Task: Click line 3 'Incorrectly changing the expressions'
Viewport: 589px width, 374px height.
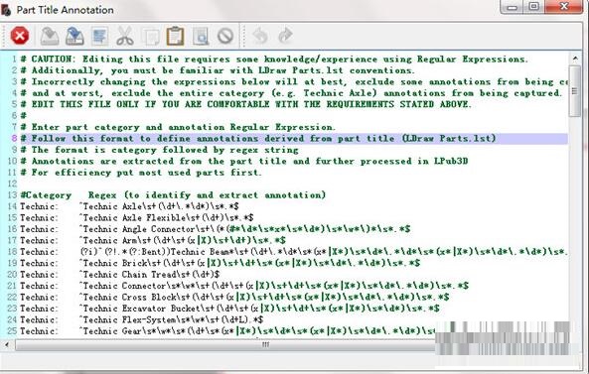Action: coord(294,81)
